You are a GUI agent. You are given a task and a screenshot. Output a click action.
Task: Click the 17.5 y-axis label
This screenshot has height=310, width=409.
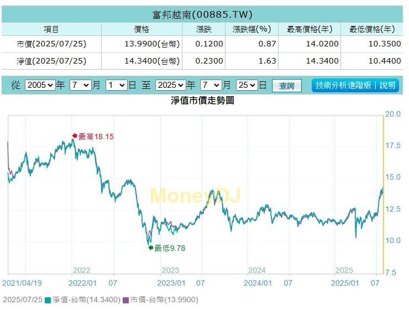pos(393,145)
